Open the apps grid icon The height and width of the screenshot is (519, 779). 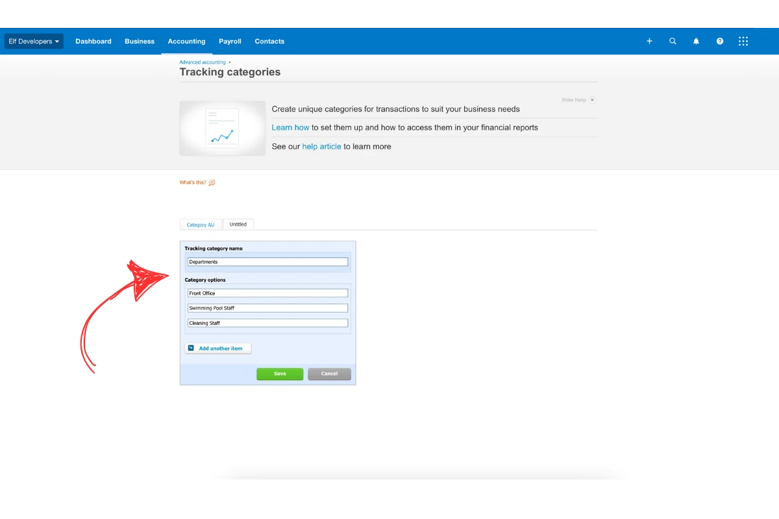click(x=743, y=41)
